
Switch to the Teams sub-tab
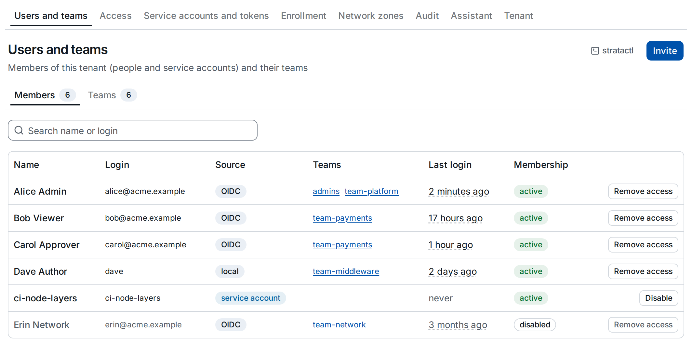[x=112, y=95]
